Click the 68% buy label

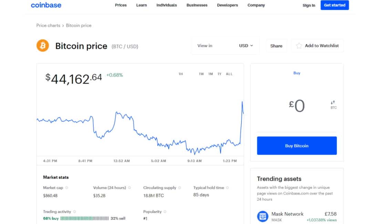[x=51, y=218]
